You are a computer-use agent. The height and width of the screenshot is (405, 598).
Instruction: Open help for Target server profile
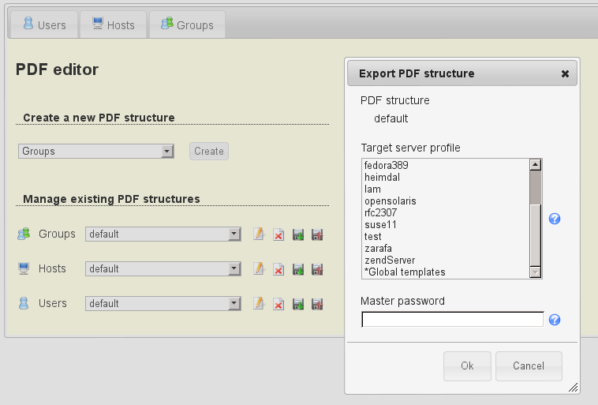[x=555, y=219]
